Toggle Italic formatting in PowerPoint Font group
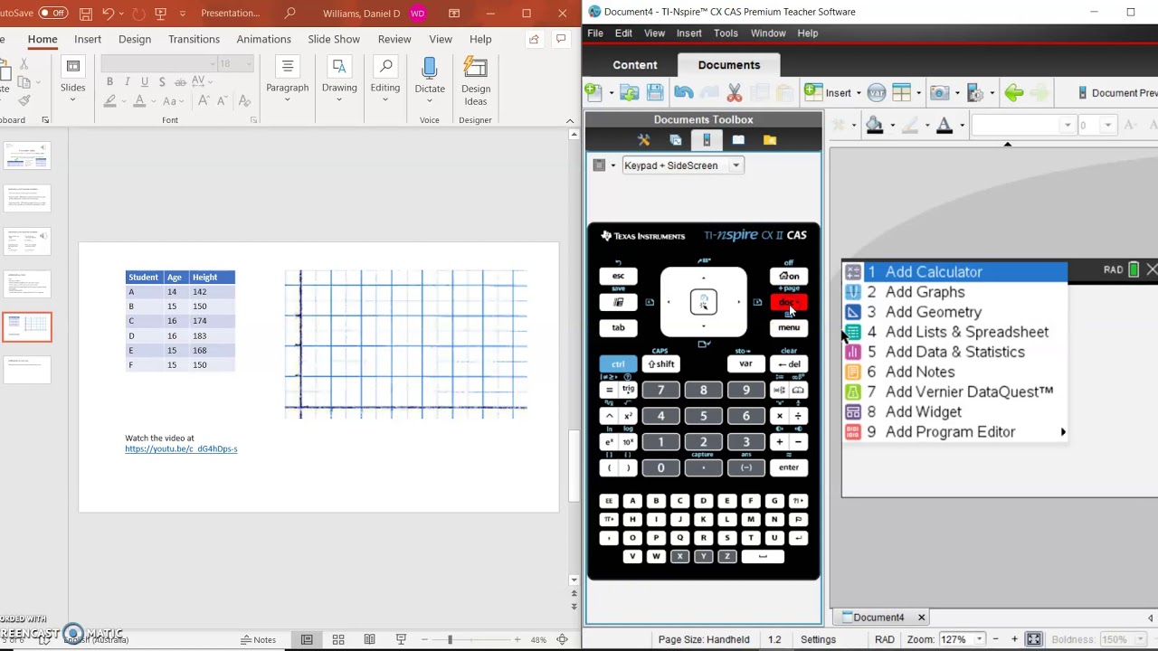The height and width of the screenshot is (651, 1158). tap(128, 81)
